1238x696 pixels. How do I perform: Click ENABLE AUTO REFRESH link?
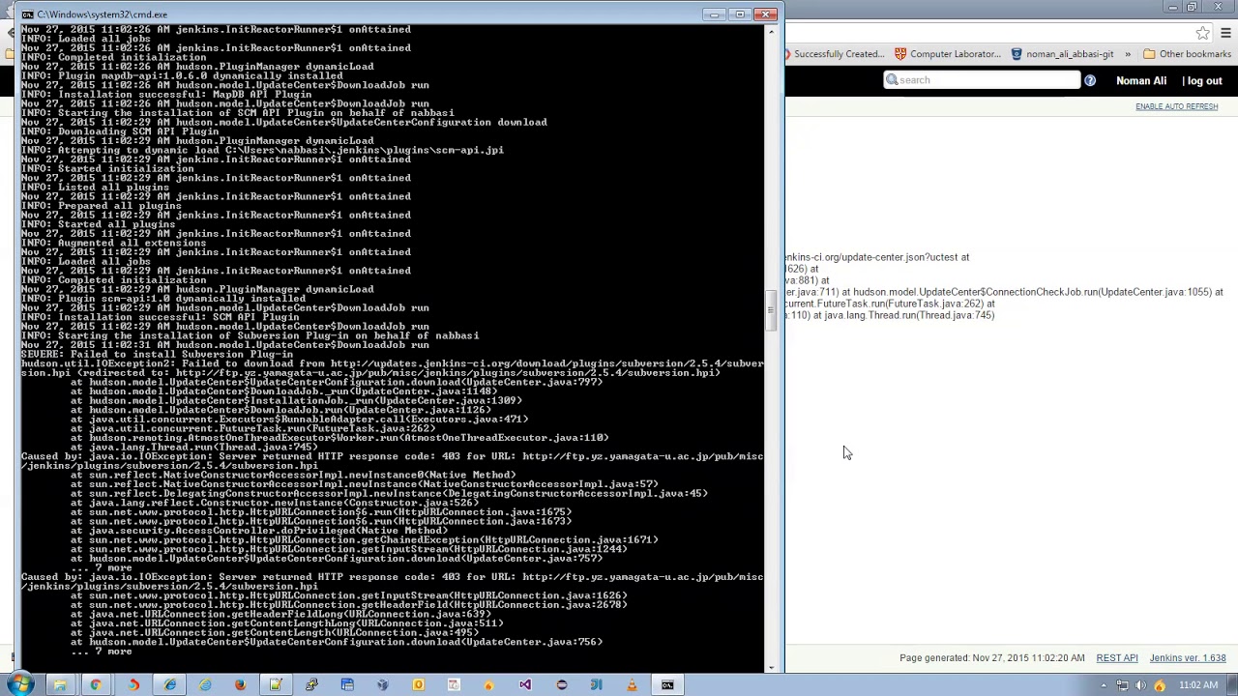click(1176, 106)
